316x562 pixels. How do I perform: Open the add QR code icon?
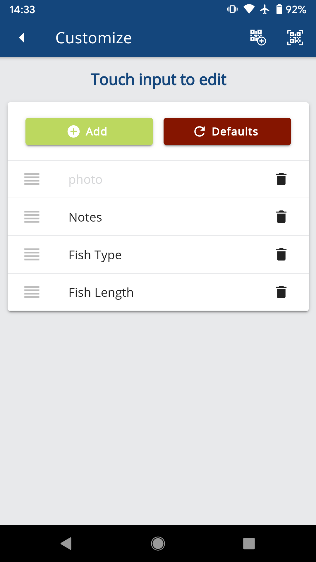click(x=258, y=37)
